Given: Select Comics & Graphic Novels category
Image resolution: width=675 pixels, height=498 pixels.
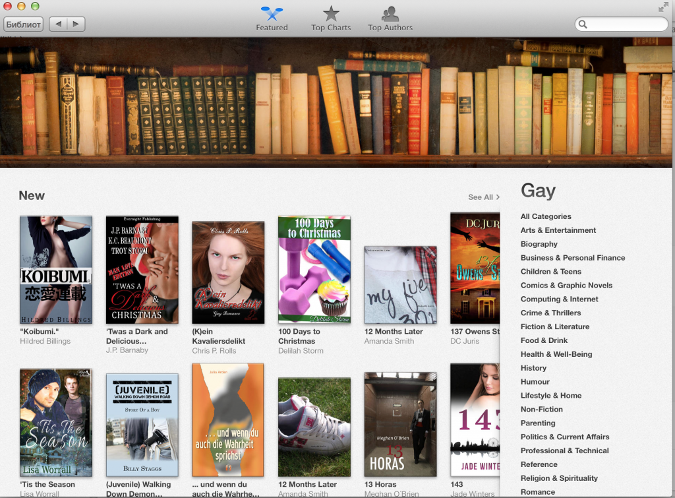Looking at the screenshot, I should point(566,285).
